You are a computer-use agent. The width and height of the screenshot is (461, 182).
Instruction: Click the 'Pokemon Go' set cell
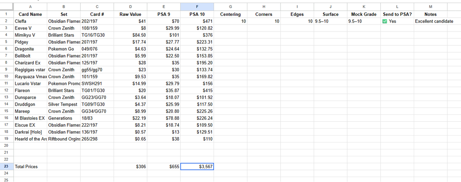tap(64, 49)
